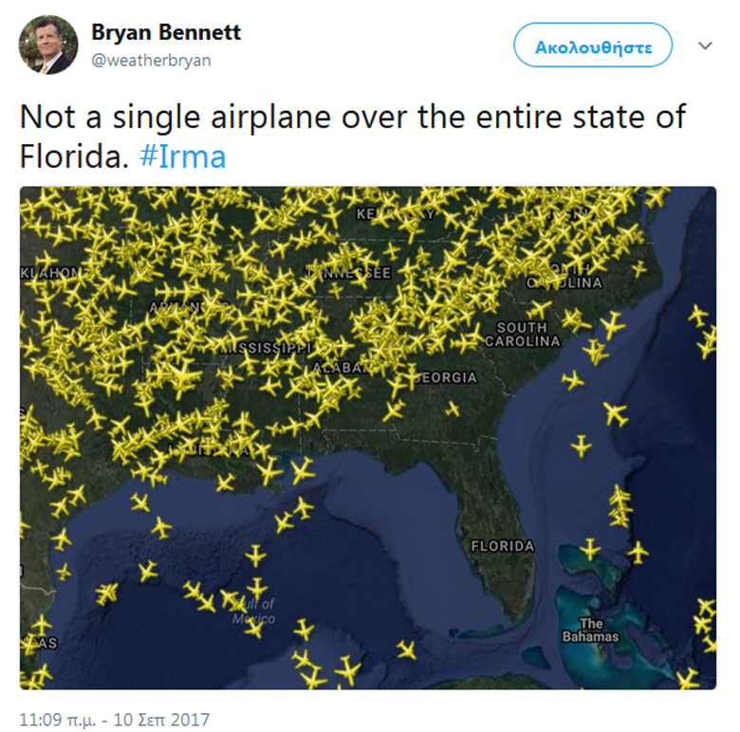Select the Gulf of Mexico map label
This screenshot has height=732, width=740.
coord(254,612)
